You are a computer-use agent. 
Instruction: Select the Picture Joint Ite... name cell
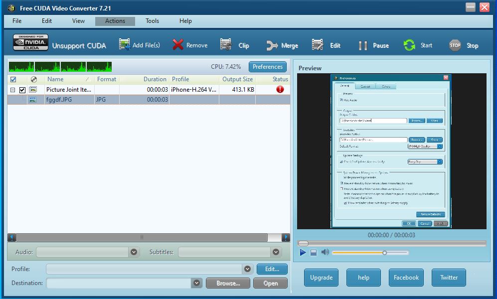(69, 90)
